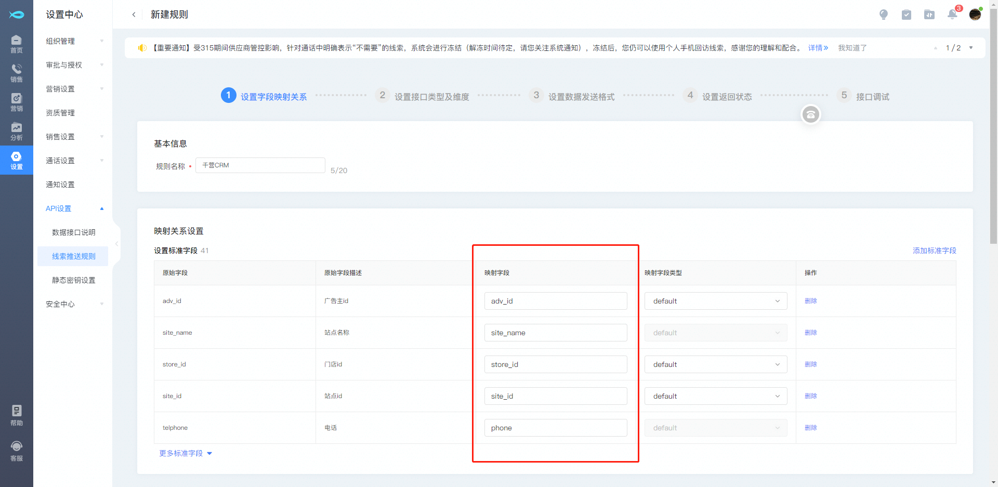Open the 销售 phone icon in sidebar
This screenshot has width=998, height=487.
tap(16, 73)
